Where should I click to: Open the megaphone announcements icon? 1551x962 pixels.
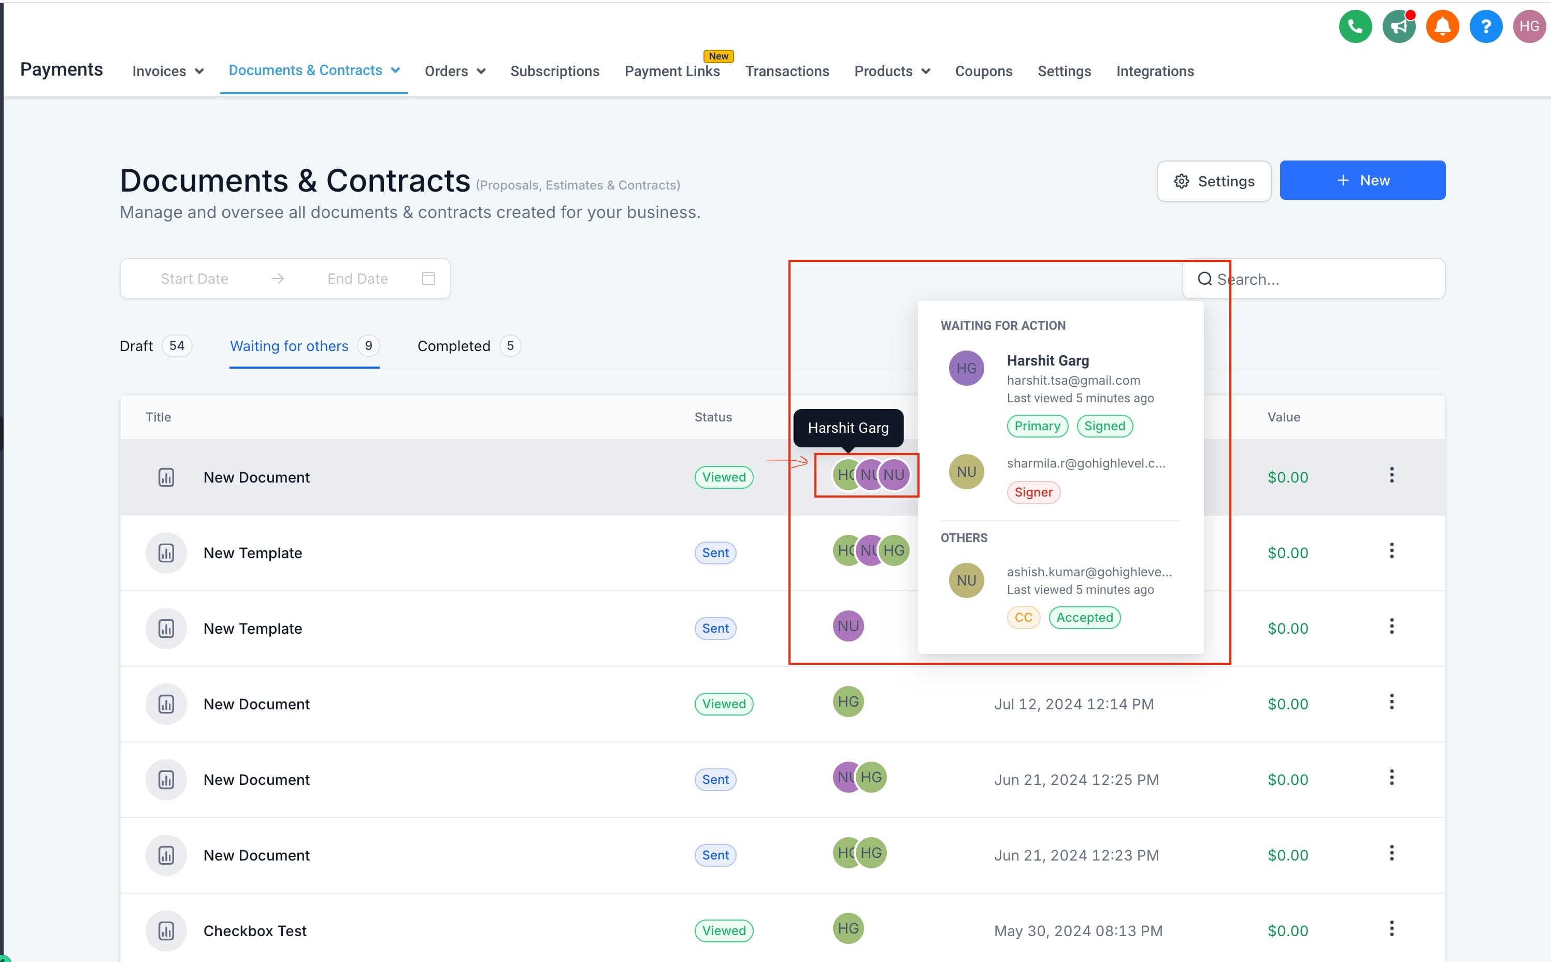[x=1398, y=26]
